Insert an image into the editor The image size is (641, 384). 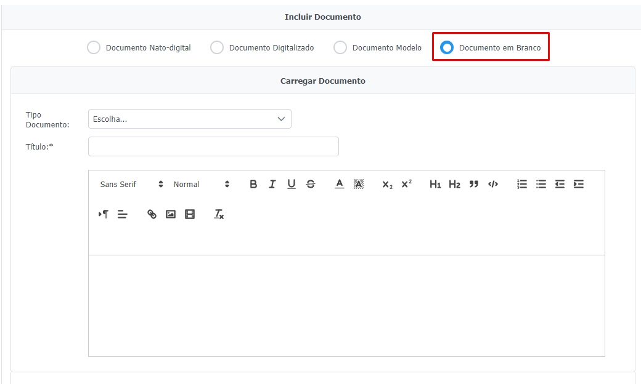171,214
